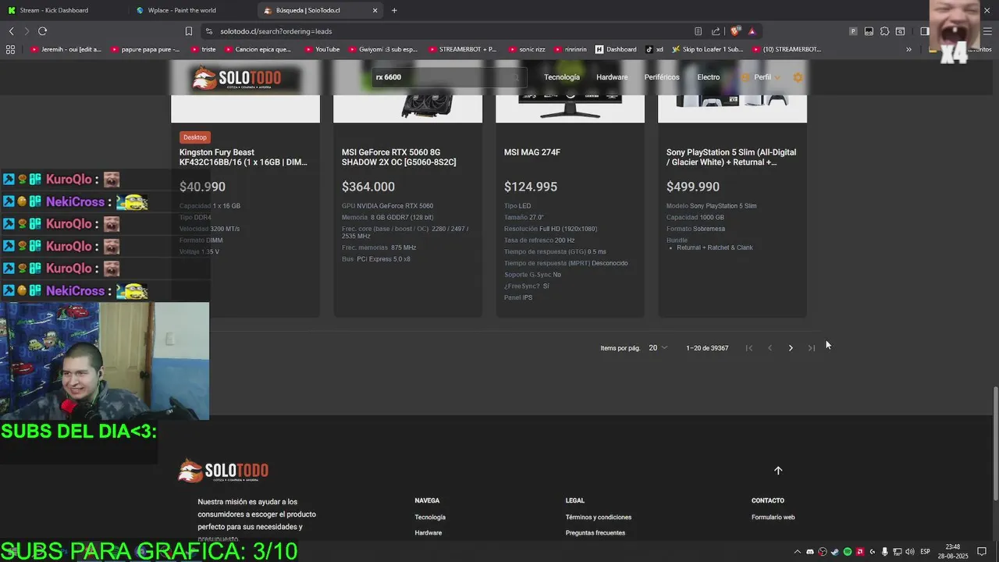The image size is (999, 562).
Task: Click the footer SoloTodo logo
Action: click(223, 471)
